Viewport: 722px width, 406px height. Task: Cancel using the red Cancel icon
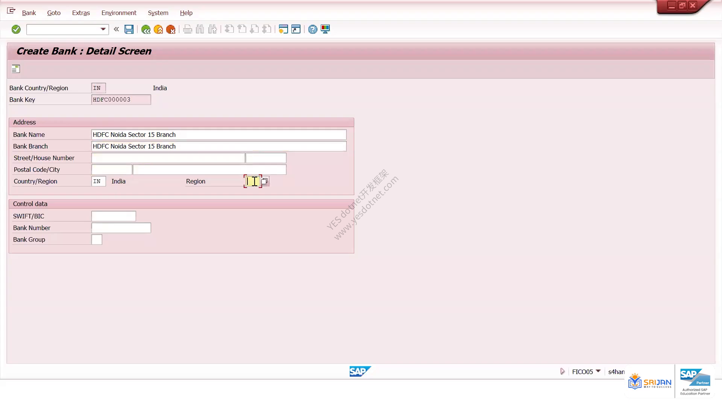click(171, 29)
